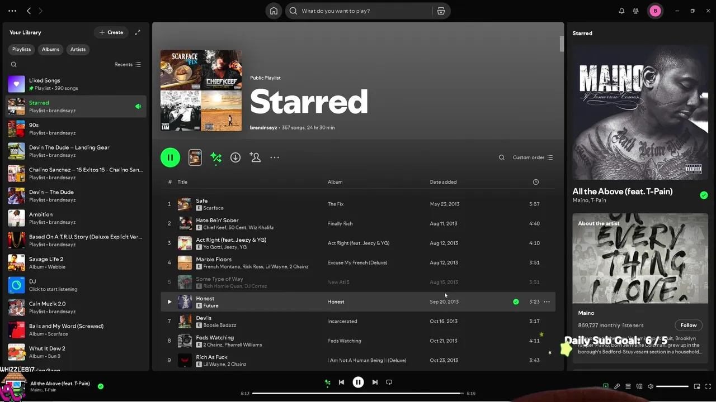
Task: Invite collaborators to the playlist
Action: pyautogui.click(x=255, y=157)
